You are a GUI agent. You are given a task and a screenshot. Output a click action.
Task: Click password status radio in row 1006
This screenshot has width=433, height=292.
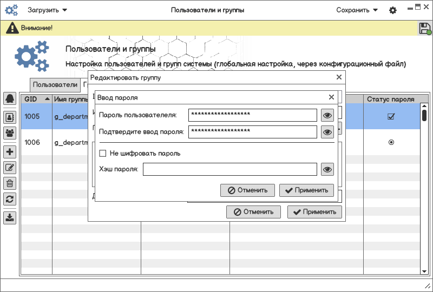pos(391,142)
